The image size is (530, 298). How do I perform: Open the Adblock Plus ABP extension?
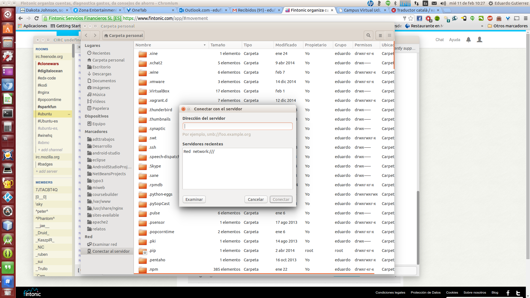[490, 18]
